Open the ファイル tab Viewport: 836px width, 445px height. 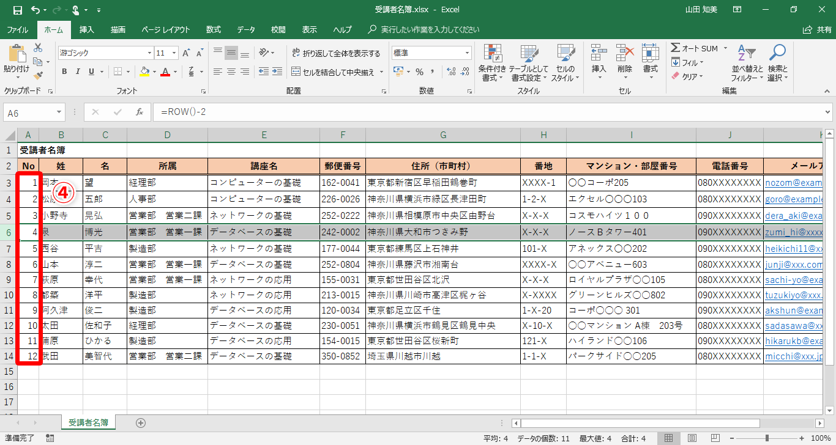pos(17,29)
